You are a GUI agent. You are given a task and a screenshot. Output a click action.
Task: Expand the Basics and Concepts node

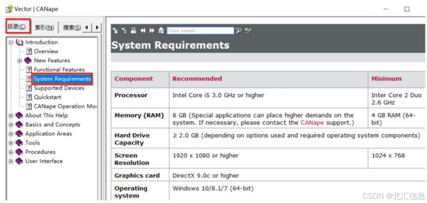pos(11,125)
